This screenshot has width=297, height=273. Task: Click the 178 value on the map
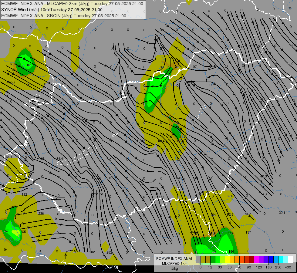tap(214, 251)
